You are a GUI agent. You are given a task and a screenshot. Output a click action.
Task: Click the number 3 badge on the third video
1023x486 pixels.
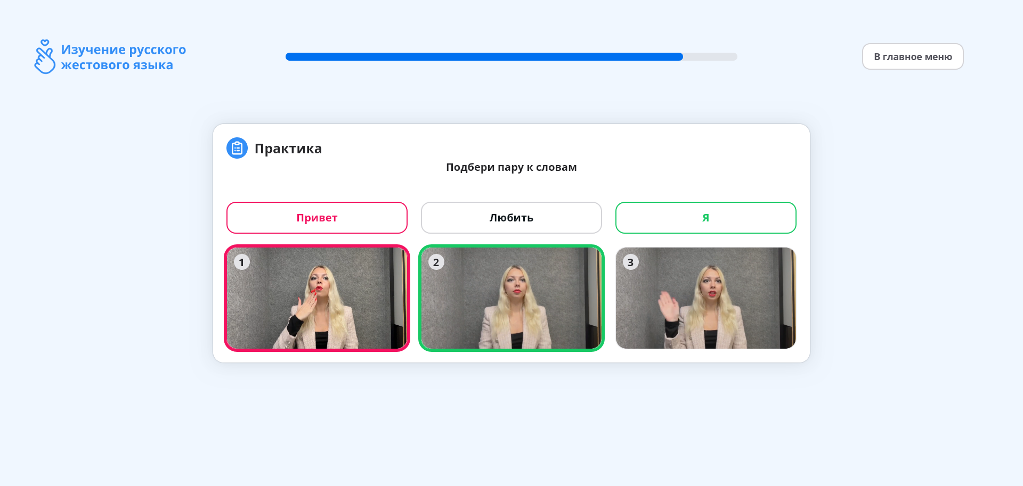(631, 262)
